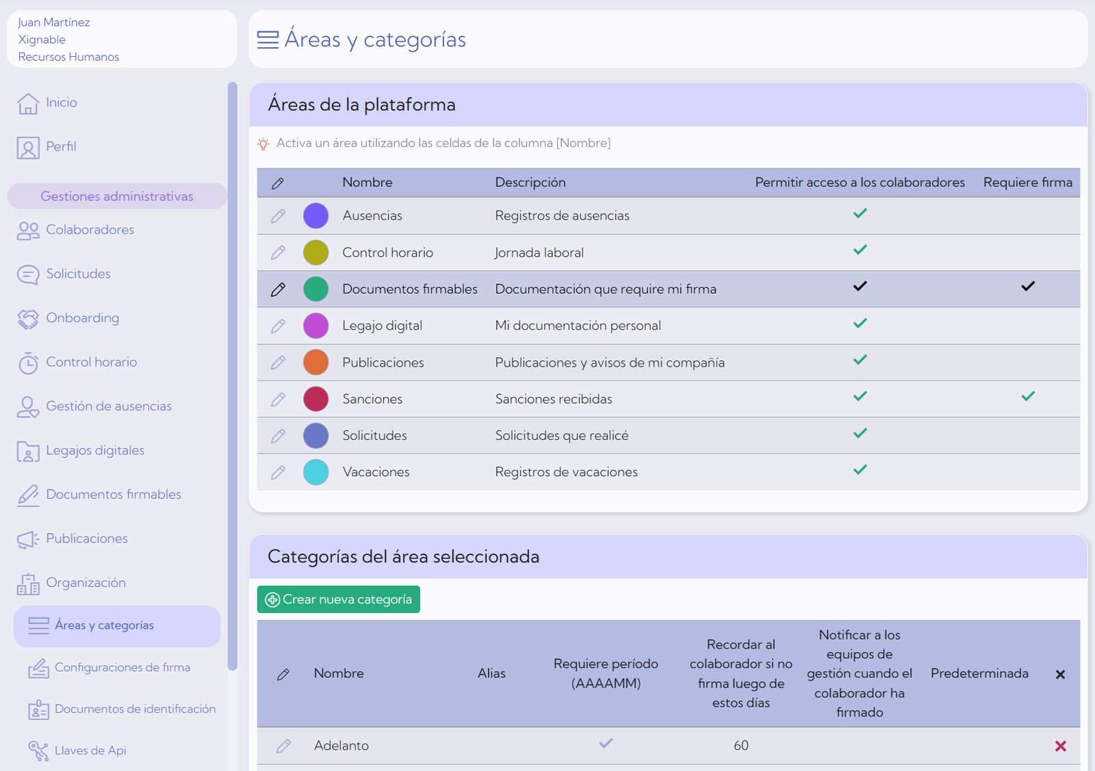Edit the Vacaciones row pencil icon
1095x771 pixels.
(x=278, y=473)
